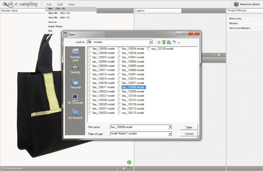Screen dimensions: 263x171
Task: Select Sac_120017.model in the file list
Action: [103, 87]
